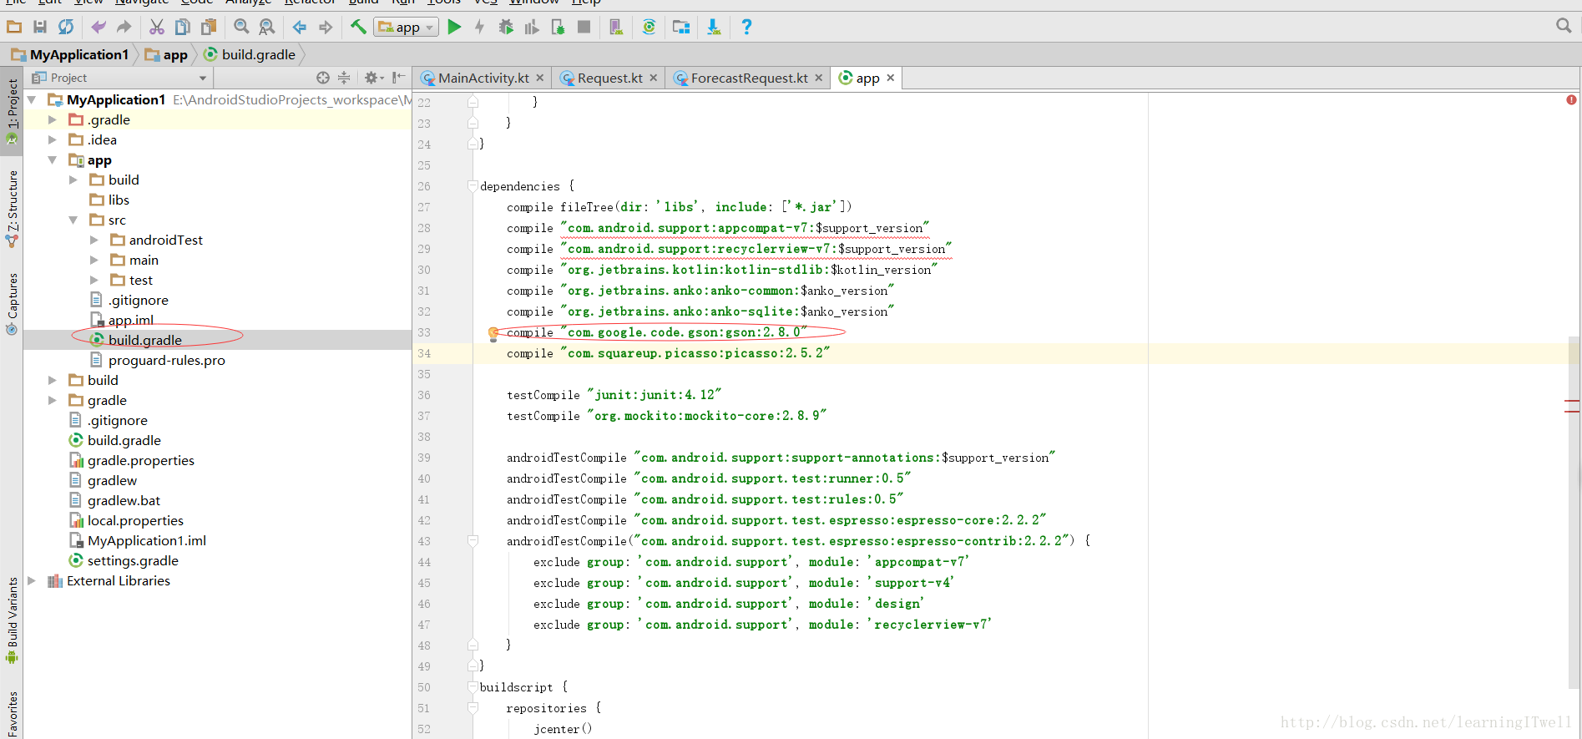Close the Request.kt tab

[x=654, y=78]
